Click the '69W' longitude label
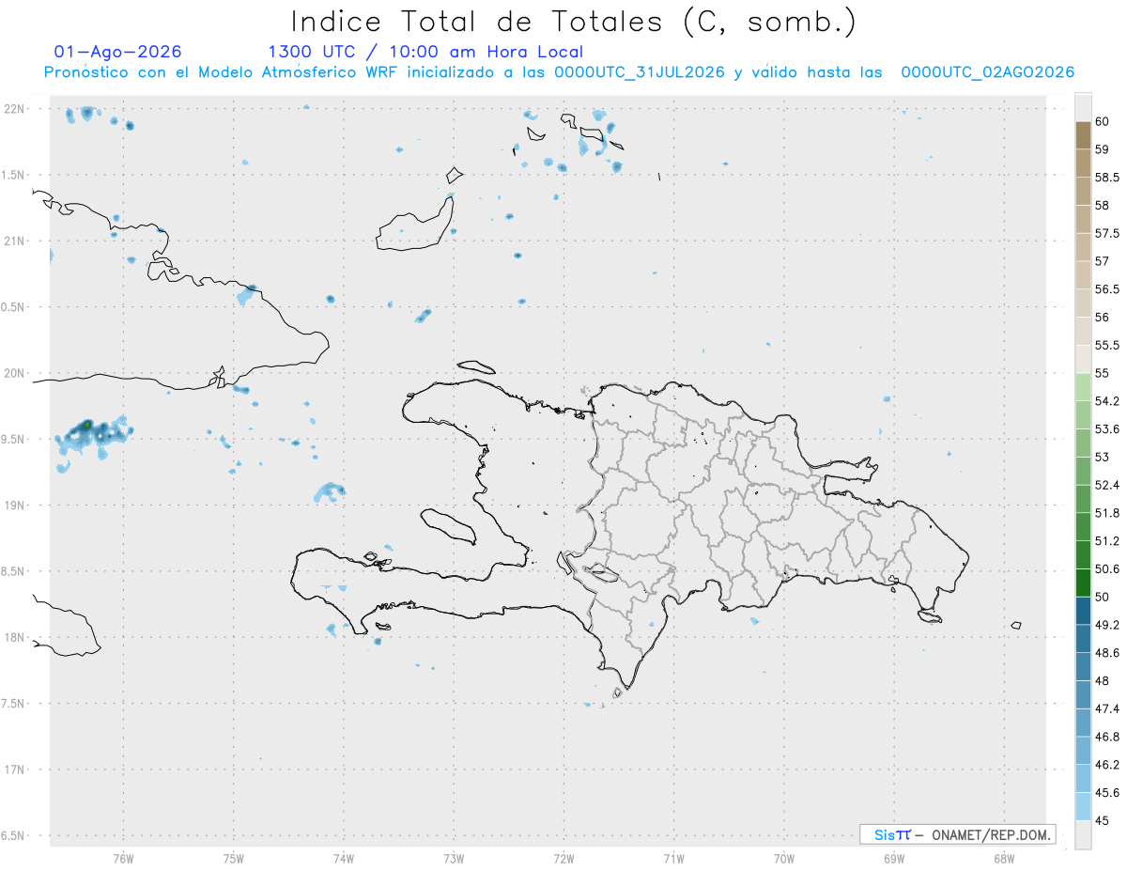The width and height of the screenshot is (1127, 871). pyautogui.click(x=894, y=858)
